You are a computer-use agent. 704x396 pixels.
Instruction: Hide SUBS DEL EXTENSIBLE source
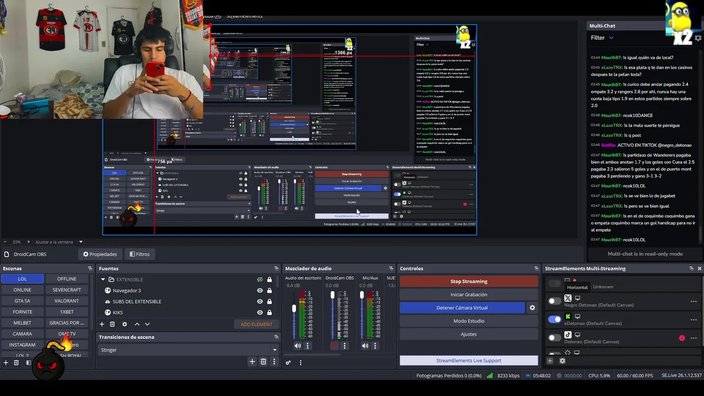coord(260,301)
